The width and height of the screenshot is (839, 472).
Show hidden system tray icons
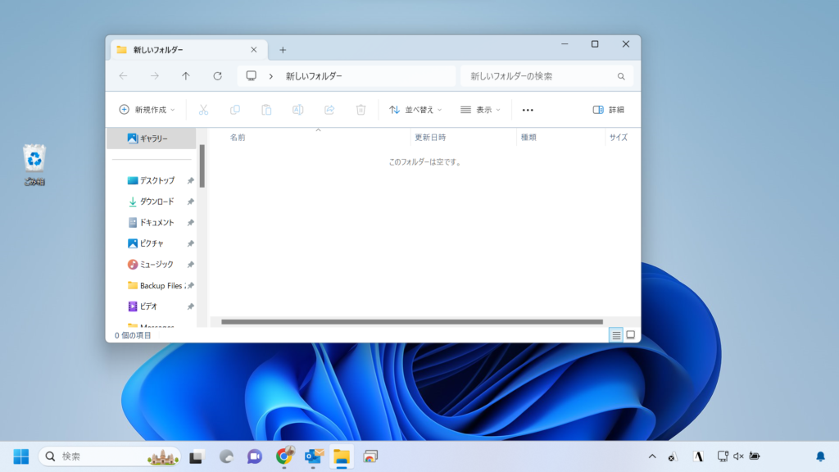point(651,456)
